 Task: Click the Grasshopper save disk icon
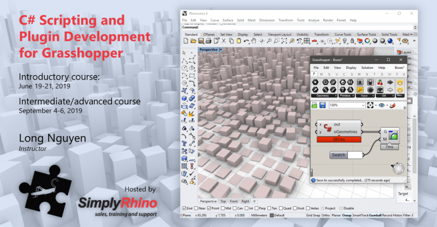click(x=323, y=105)
